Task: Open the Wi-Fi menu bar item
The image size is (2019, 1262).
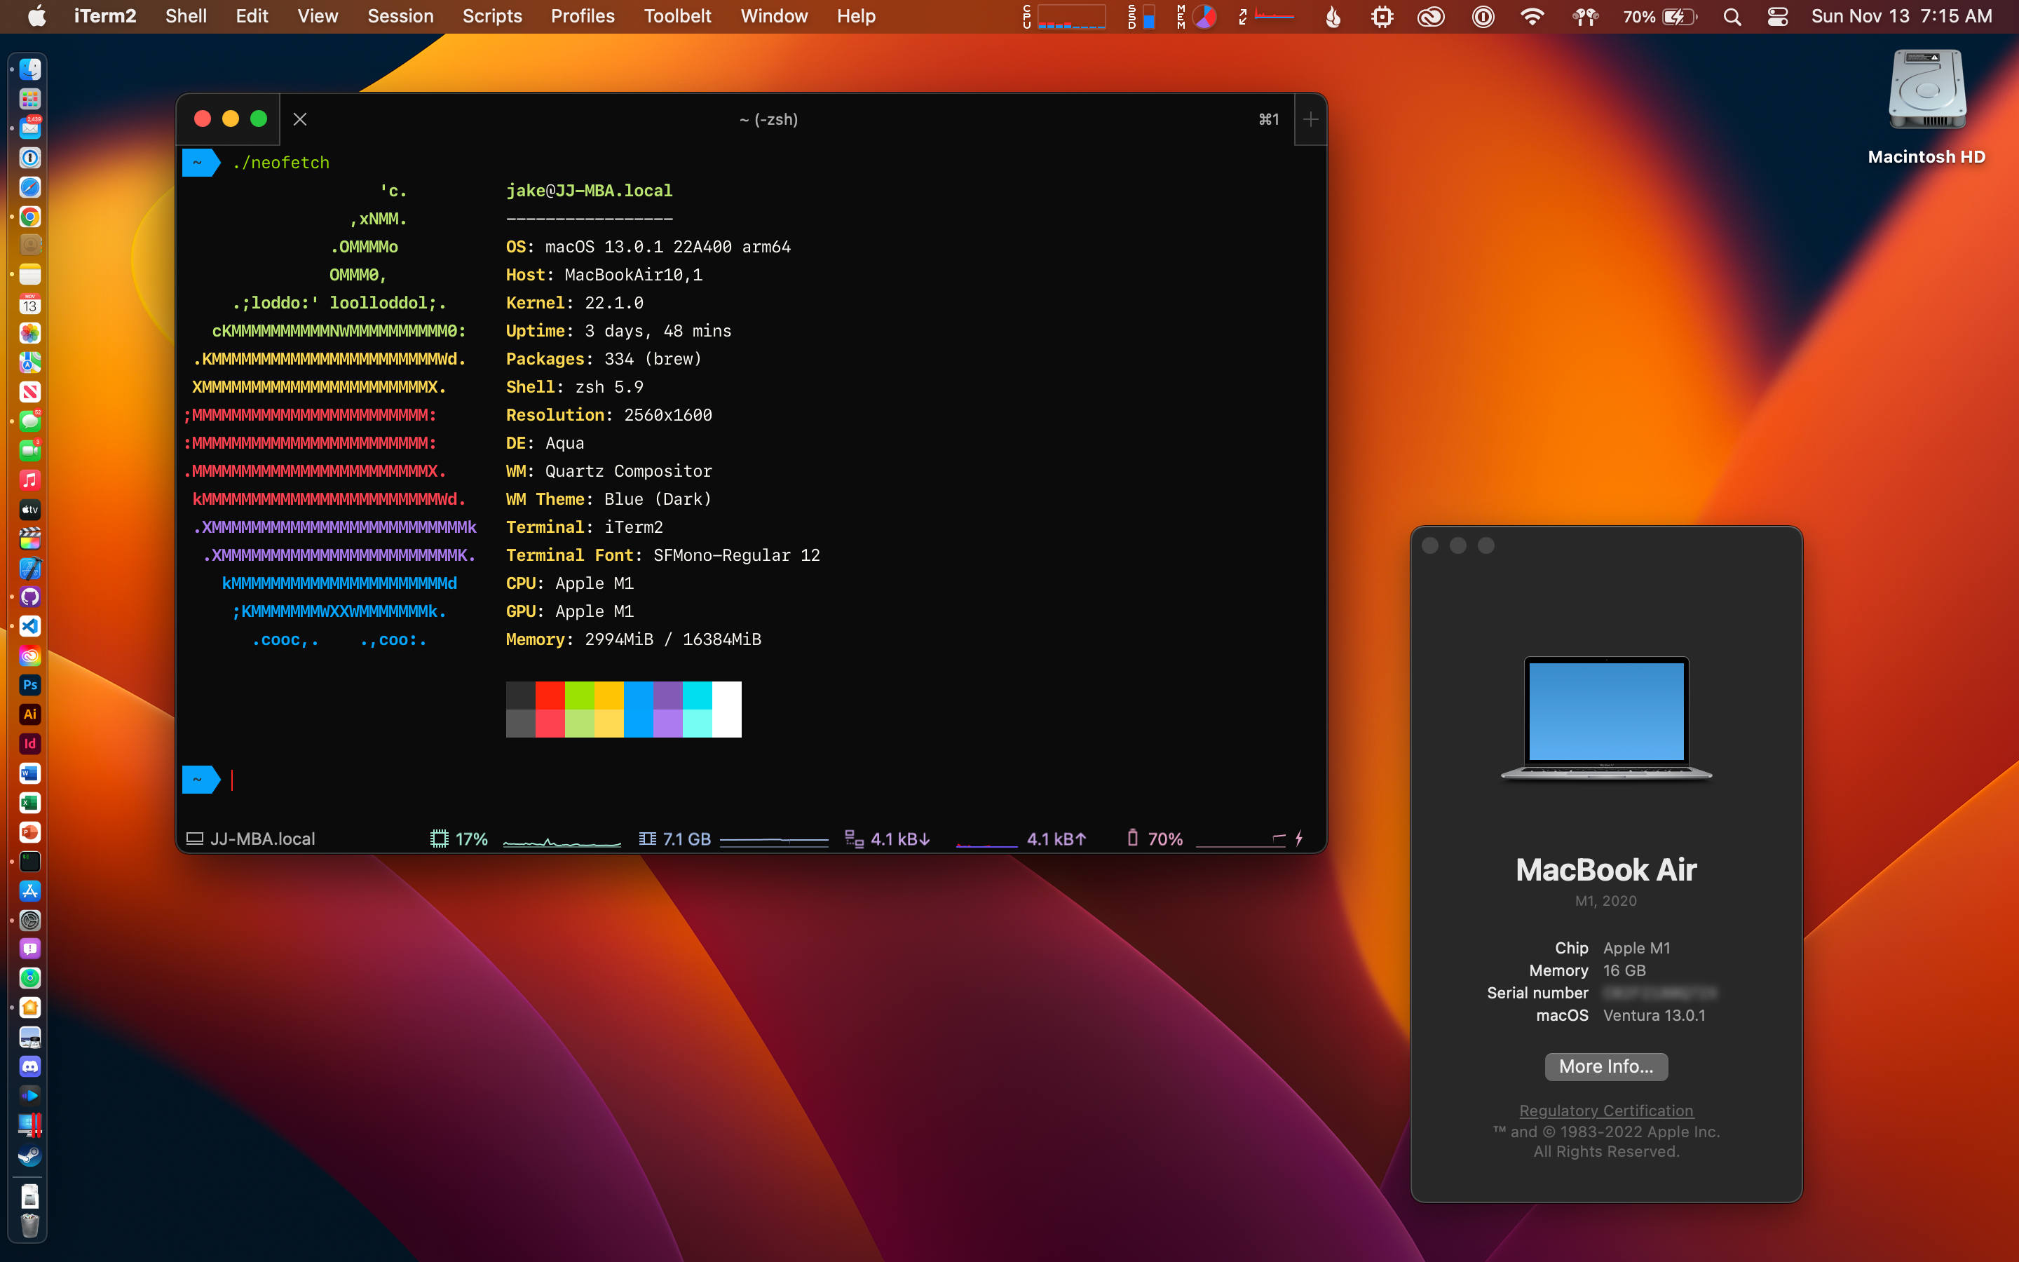Action: pos(1532,17)
